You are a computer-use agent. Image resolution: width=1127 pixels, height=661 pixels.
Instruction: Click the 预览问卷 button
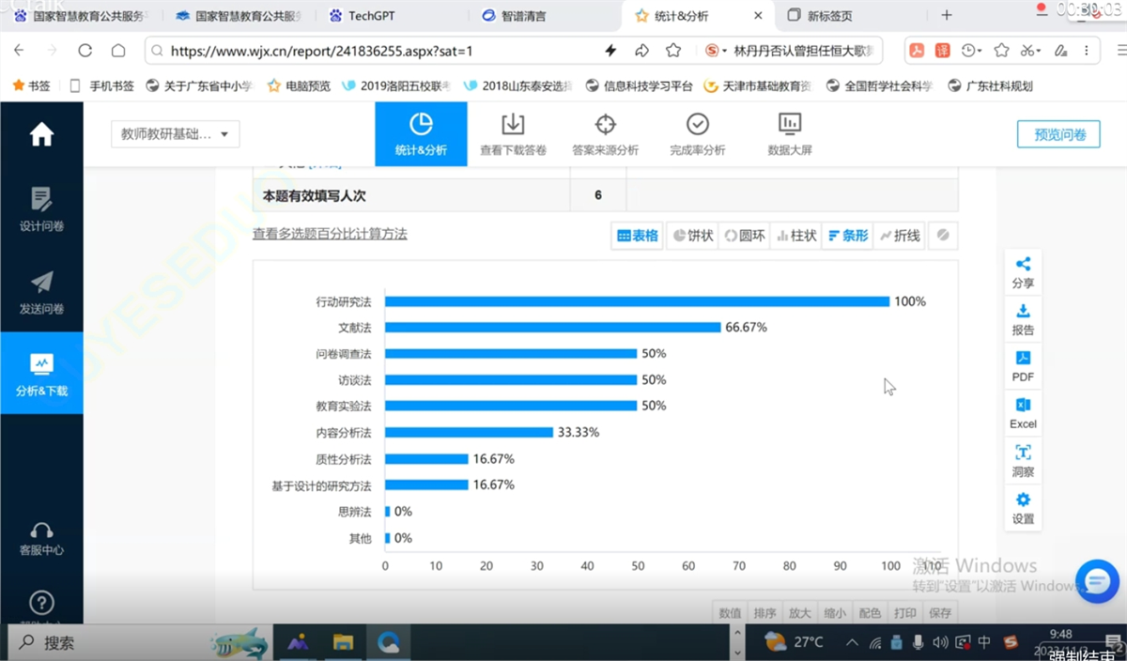(x=1058, y=134)
